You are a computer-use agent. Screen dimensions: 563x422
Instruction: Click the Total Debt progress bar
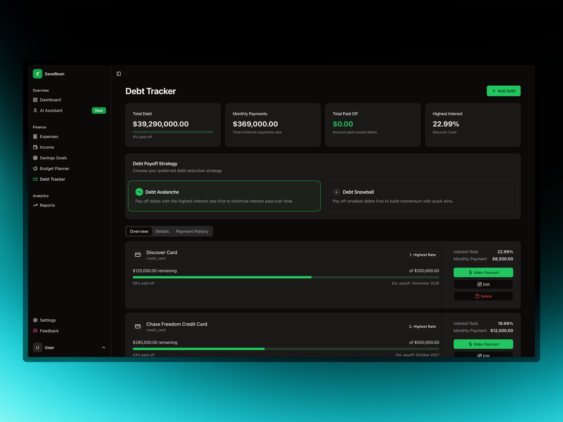click(173, 132)
